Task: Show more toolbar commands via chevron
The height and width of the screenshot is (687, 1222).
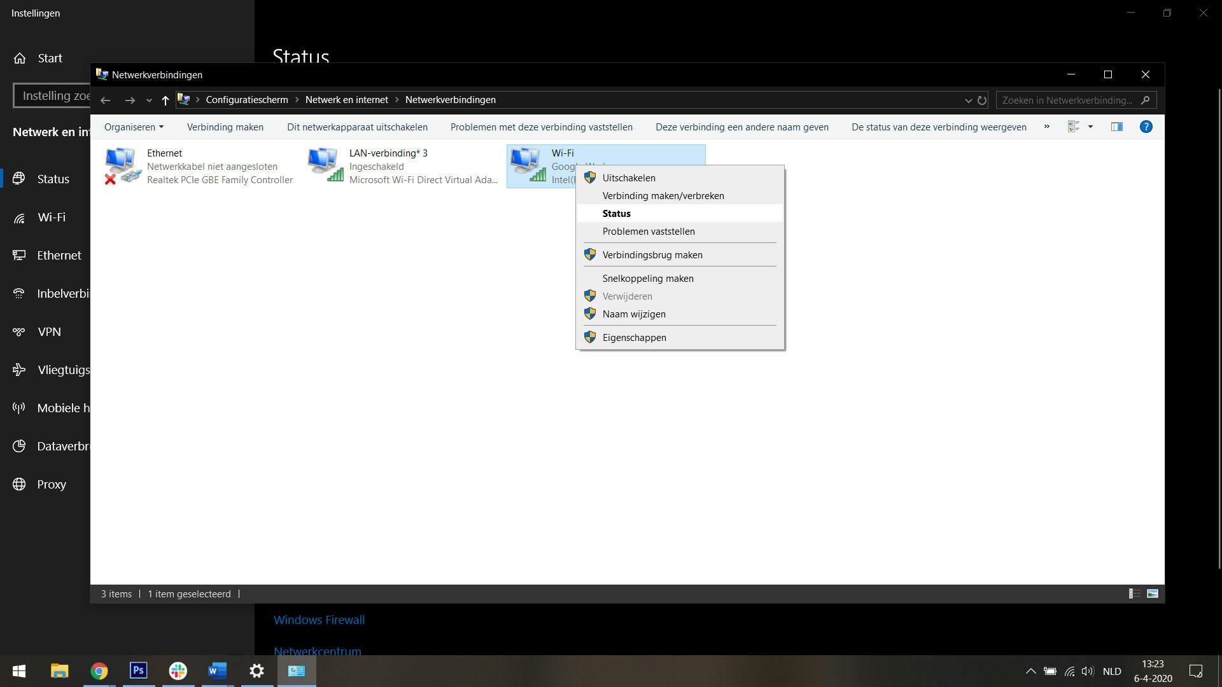Action: coord(1046,127)
